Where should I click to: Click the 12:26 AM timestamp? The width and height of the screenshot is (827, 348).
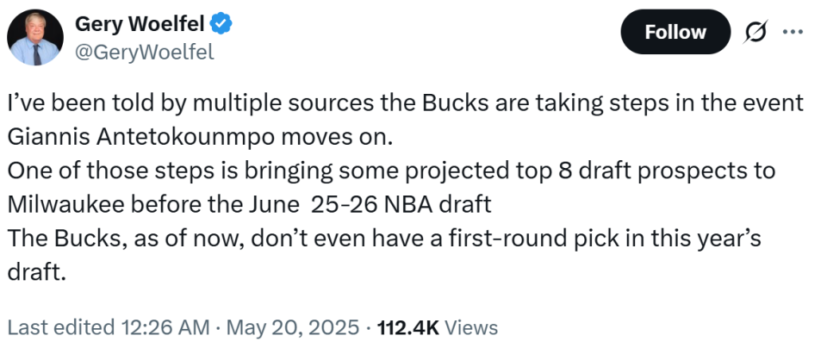click(x=165, y=327)
